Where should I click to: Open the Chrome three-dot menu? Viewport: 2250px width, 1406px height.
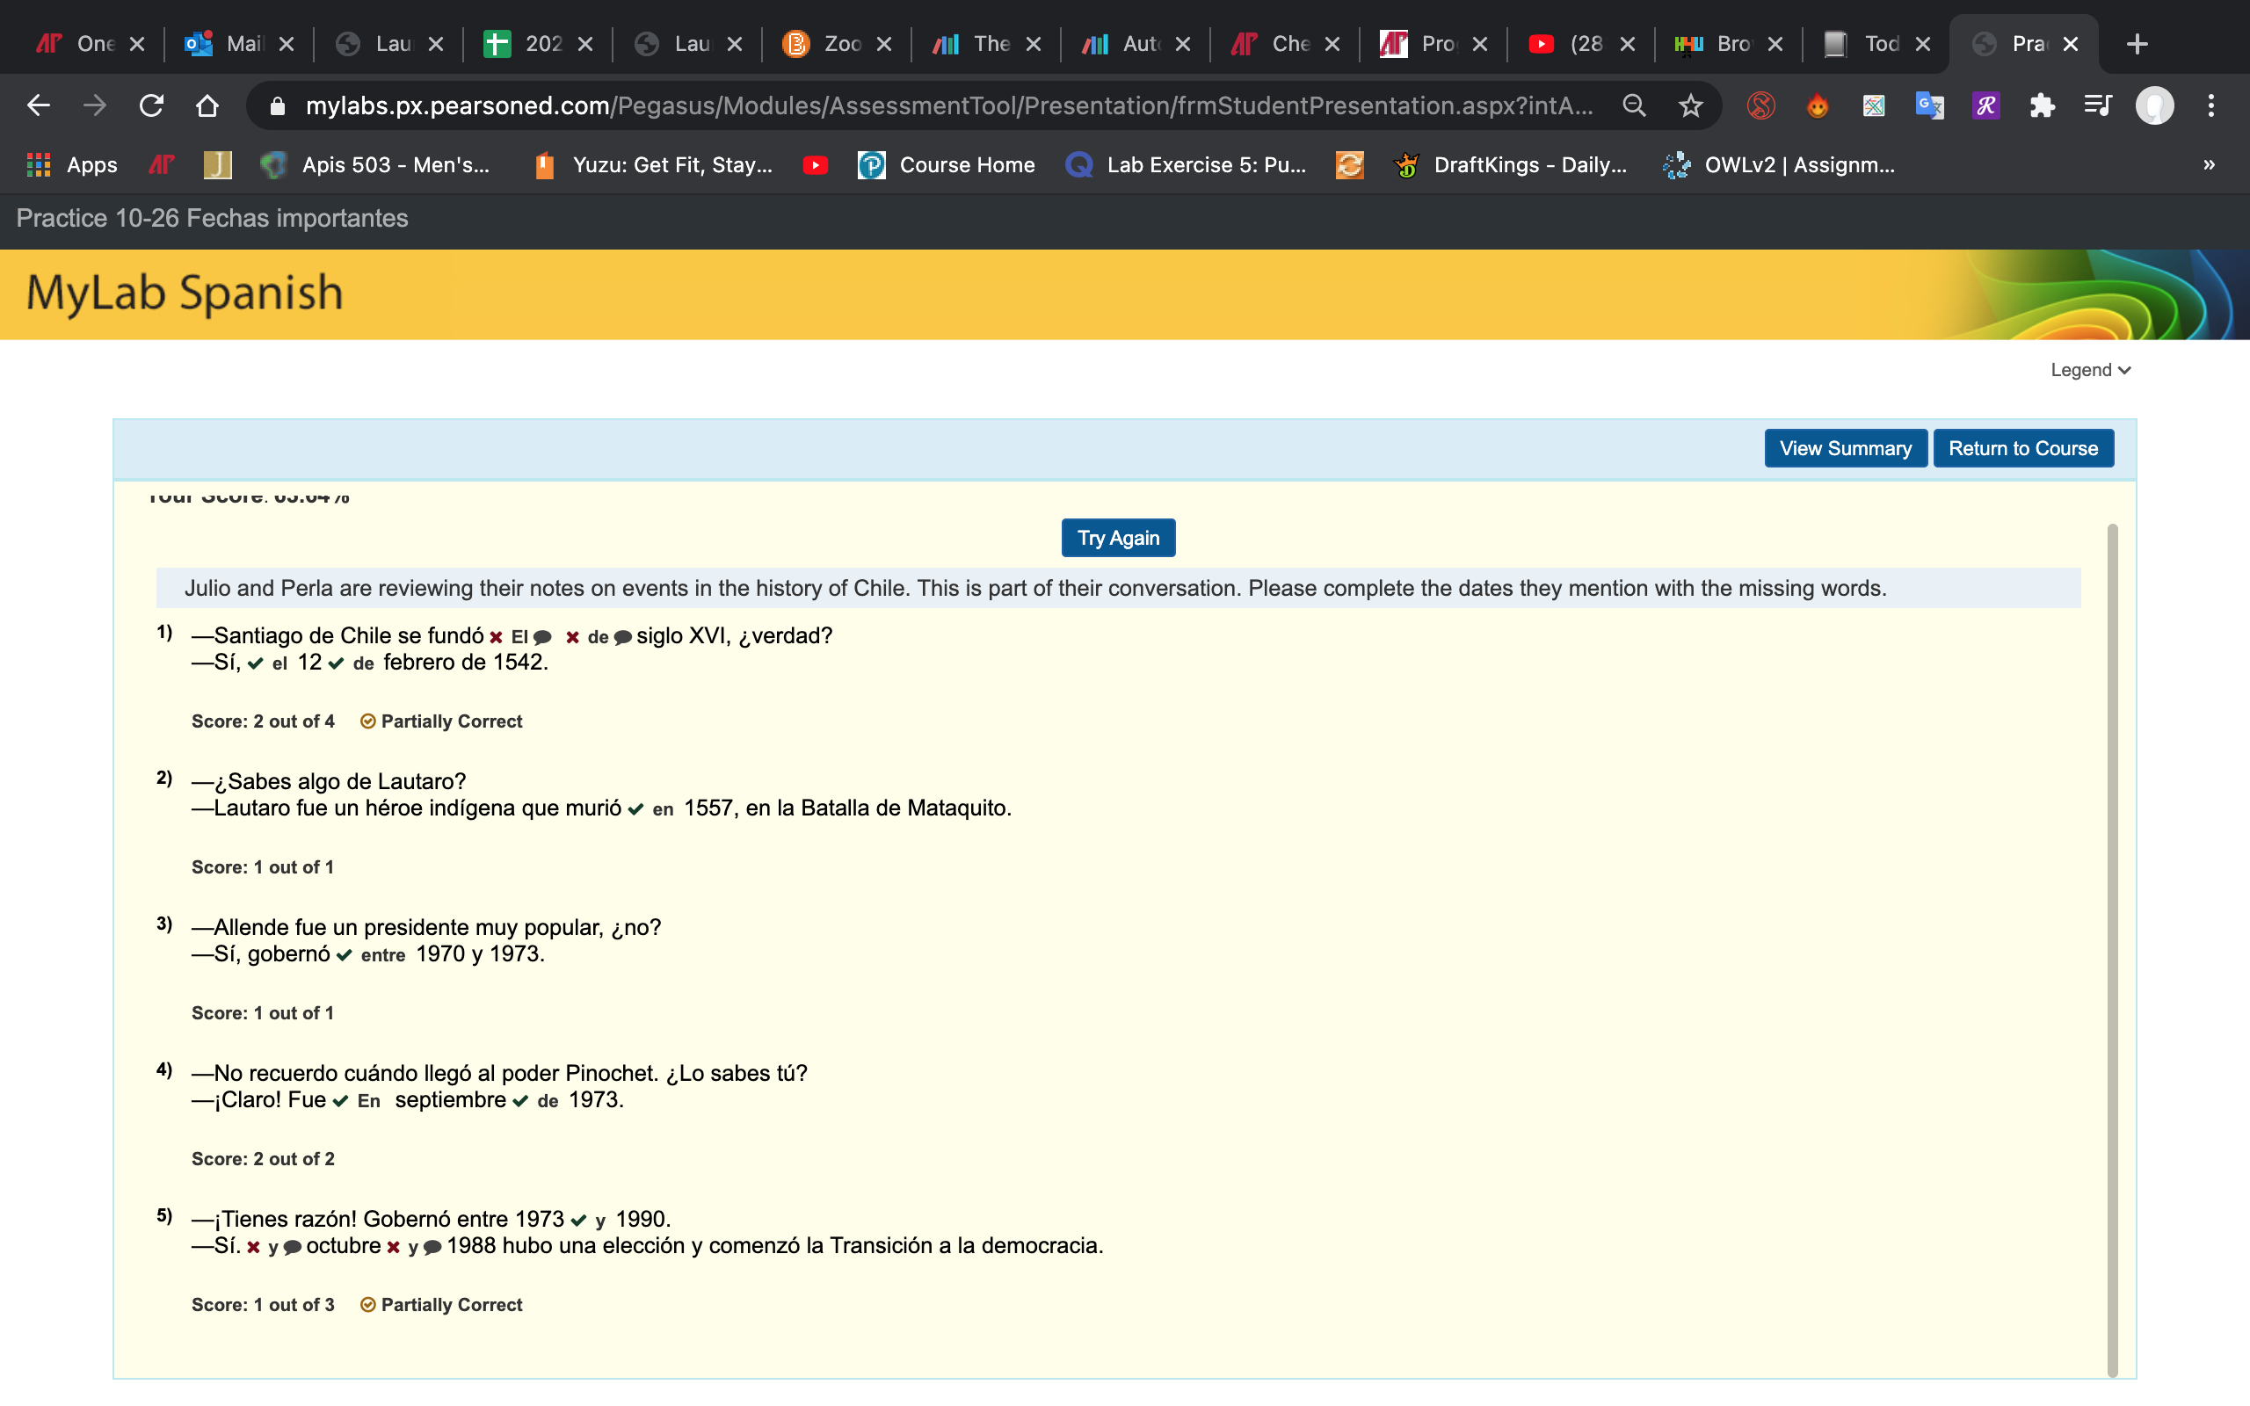coord(2211,106)
